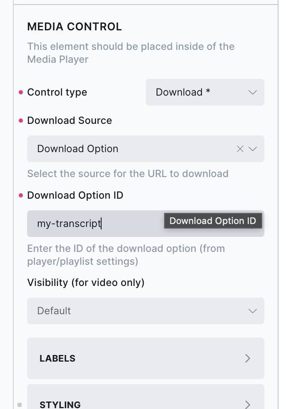
Task: Clear the Download Source selection with X
Action: click(240, 149)
